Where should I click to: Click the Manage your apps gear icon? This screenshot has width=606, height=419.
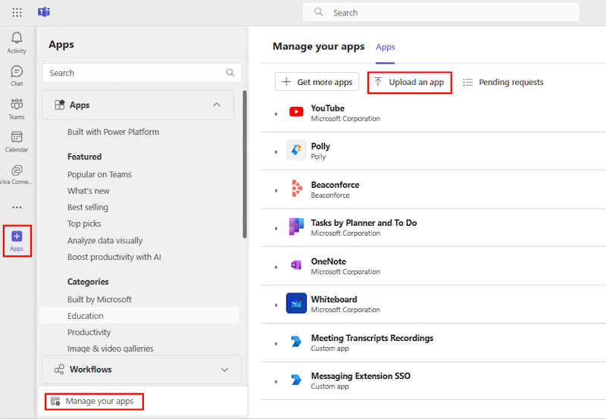55,402
